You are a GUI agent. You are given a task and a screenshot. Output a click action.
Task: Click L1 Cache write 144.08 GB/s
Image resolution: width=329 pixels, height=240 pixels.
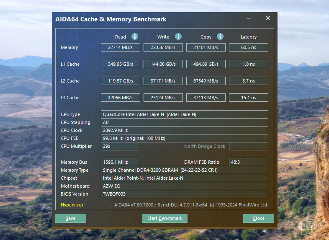tap(163, 64)
